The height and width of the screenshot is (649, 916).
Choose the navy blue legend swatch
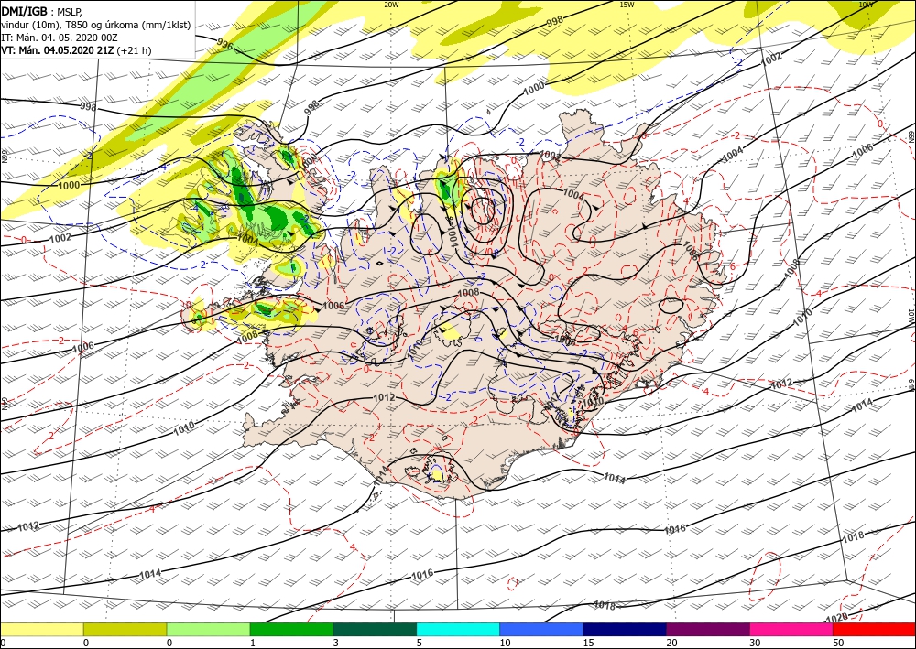pyautogui.click(x=625, y=629)
